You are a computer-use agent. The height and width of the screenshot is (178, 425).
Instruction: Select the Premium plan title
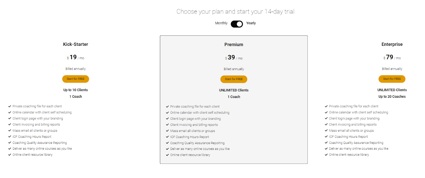click(x=234, y=44)
